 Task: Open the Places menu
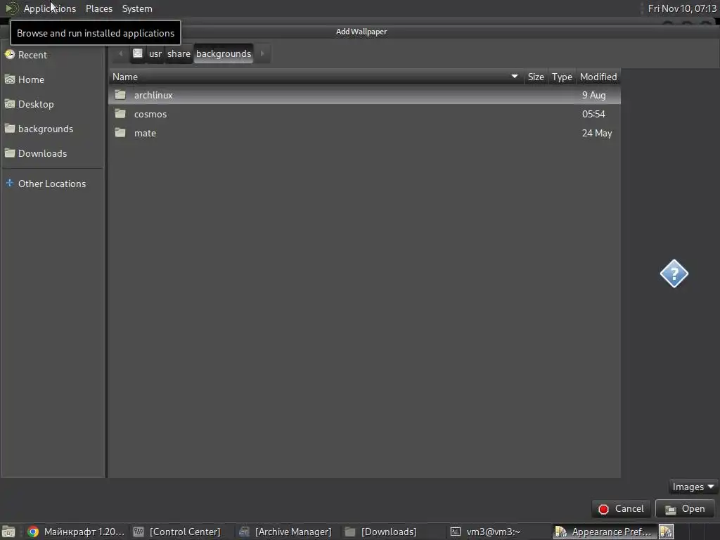point(99,8)
